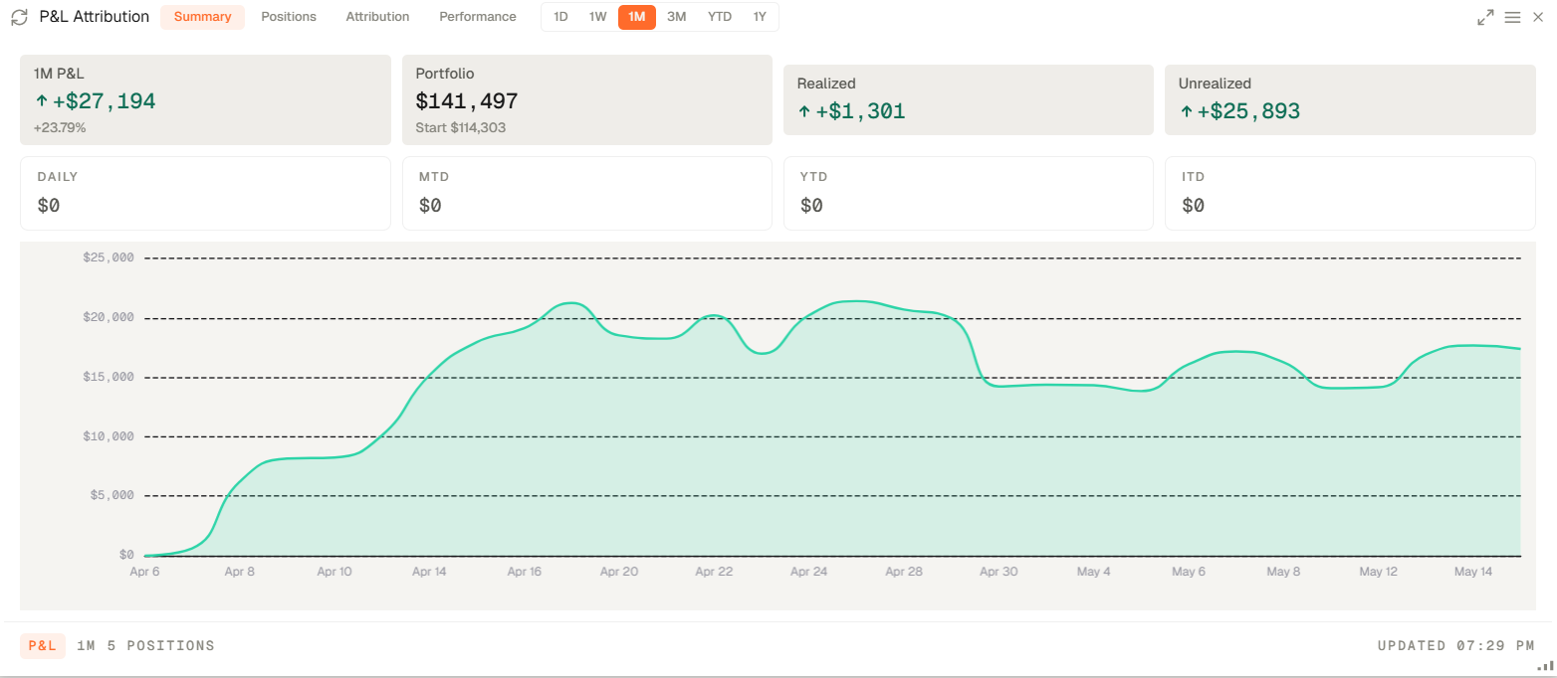The image size is (1557, 678).
Task: Go to the Attribution tab
Action: [377, 17]
